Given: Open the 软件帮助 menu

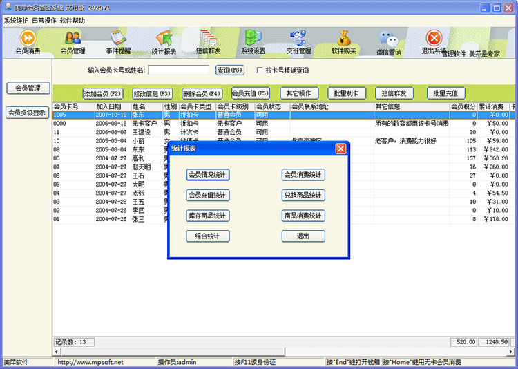Looking at the screenshot, I should (x=73, y=21).
